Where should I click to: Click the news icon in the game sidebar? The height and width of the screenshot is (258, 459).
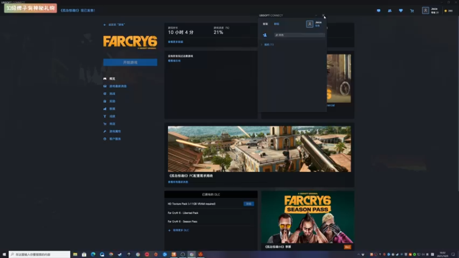click(x=105, y=87)
